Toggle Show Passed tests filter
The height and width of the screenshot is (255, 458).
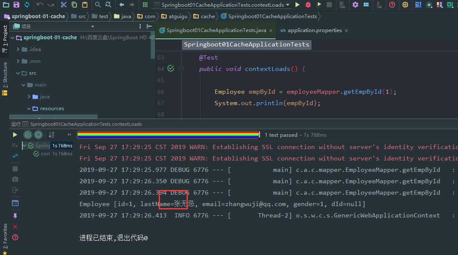click(x=28, y=135)
